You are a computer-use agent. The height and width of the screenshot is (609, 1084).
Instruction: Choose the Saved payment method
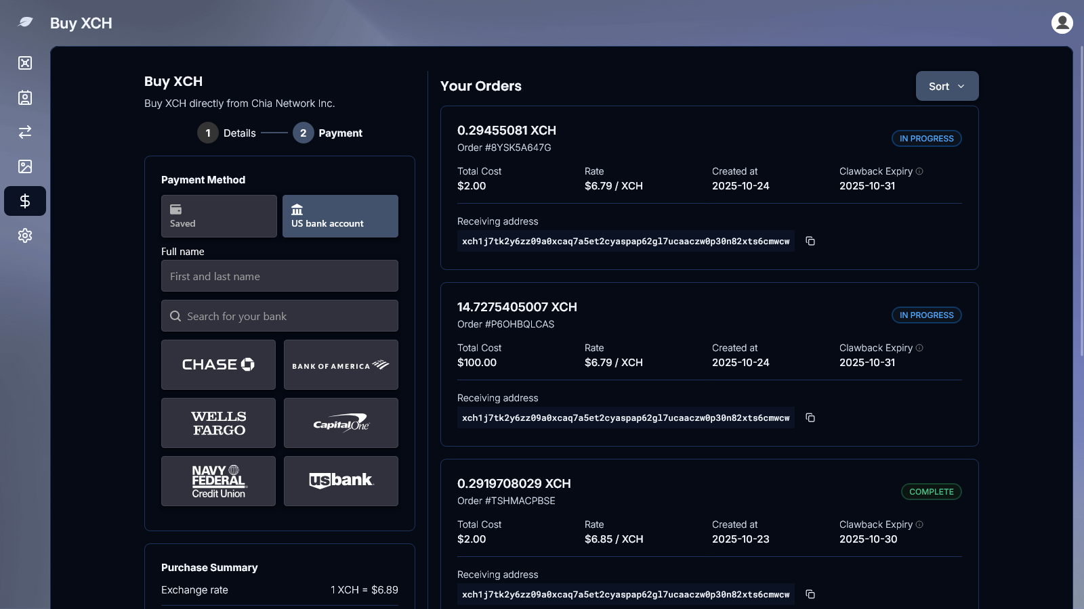pos(219,216)
